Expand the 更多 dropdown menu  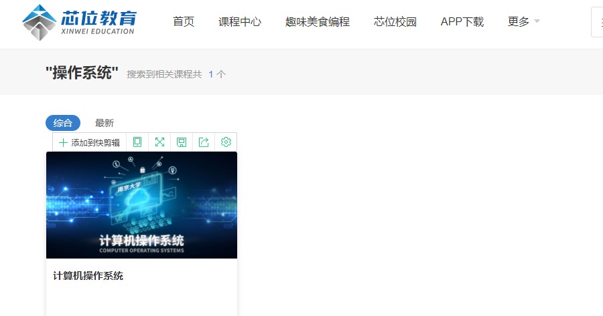coord(523,21)
